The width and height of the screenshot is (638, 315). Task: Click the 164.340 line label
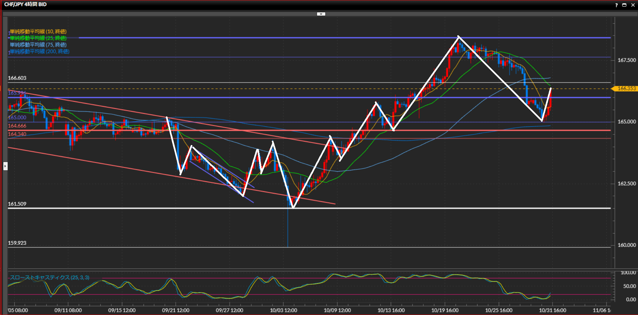[17, 134]
